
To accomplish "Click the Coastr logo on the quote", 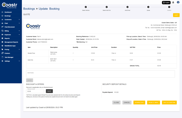I will pos(33,26).
